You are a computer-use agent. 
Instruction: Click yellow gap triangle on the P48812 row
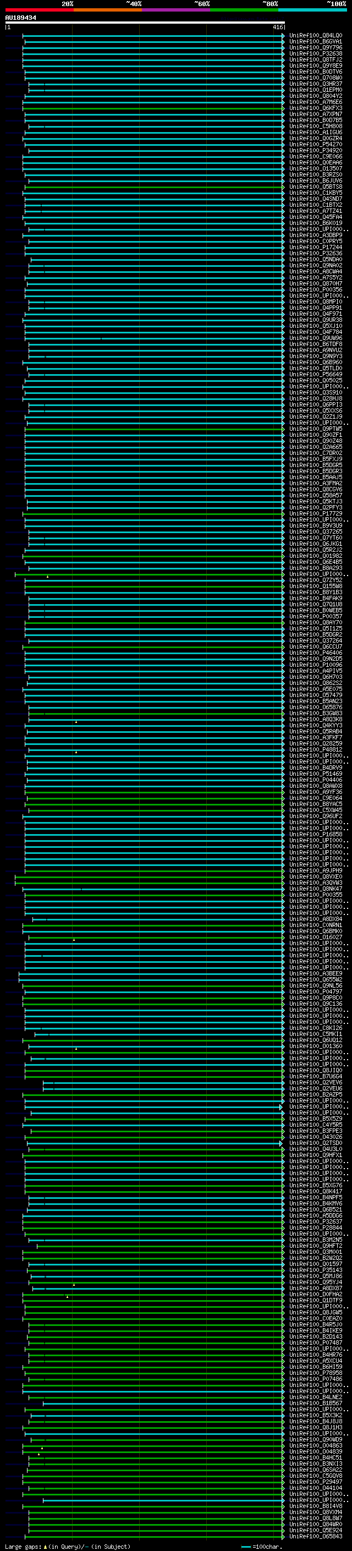[76, 752]
